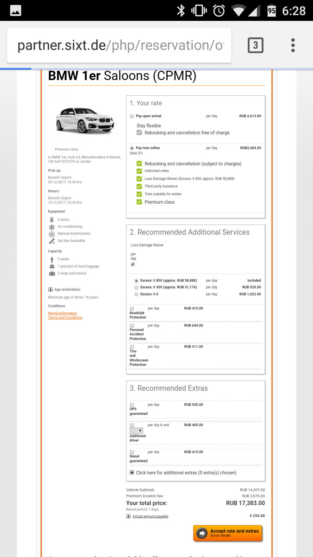
Task: Open Actual amount payable link
Action: coord(150,516)
